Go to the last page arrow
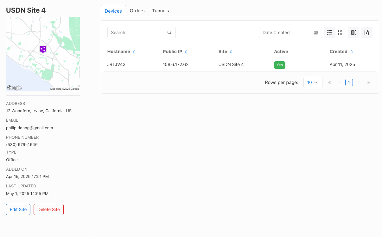The height and width of the screenshot is (237, 382). coord(369,82)
